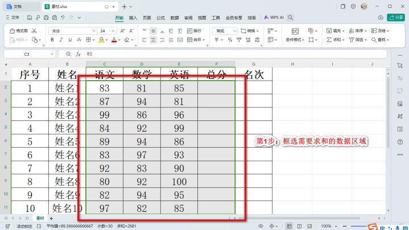Open the Conditional Formatting (条件格式) tool
The height and width of the screenshot is (230, 409).
(x=295, y=40)
